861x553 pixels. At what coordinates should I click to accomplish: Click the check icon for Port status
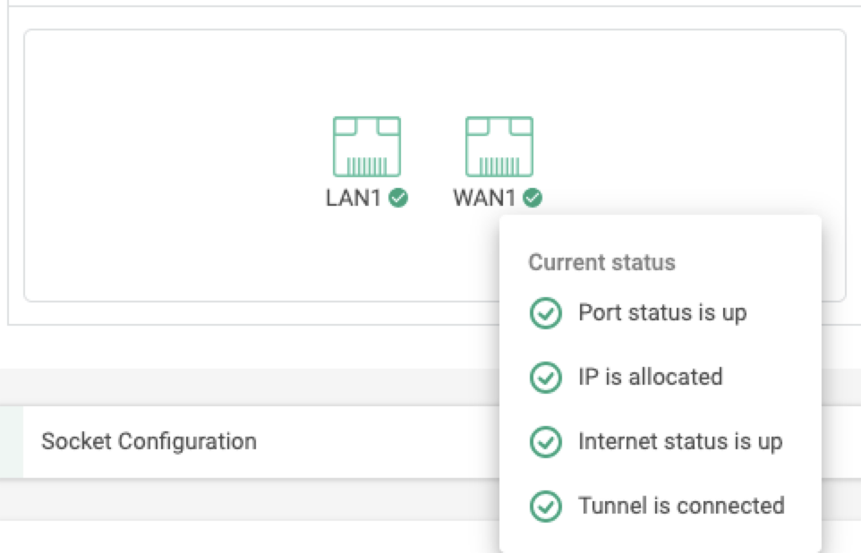[x=546, y=313]
